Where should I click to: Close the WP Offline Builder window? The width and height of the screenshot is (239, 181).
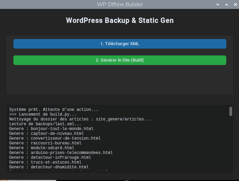[235, 4]
